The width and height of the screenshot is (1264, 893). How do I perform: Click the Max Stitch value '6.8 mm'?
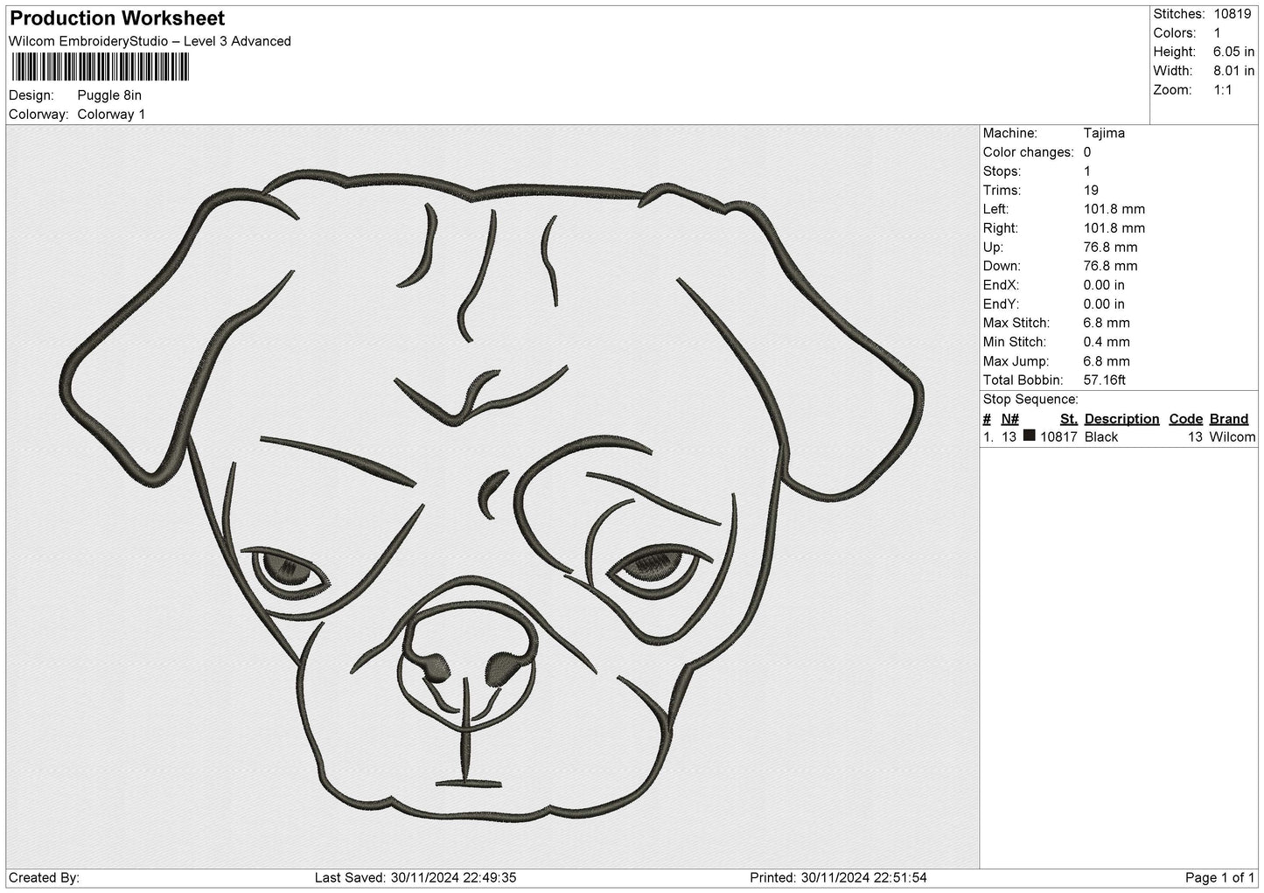1107,323
